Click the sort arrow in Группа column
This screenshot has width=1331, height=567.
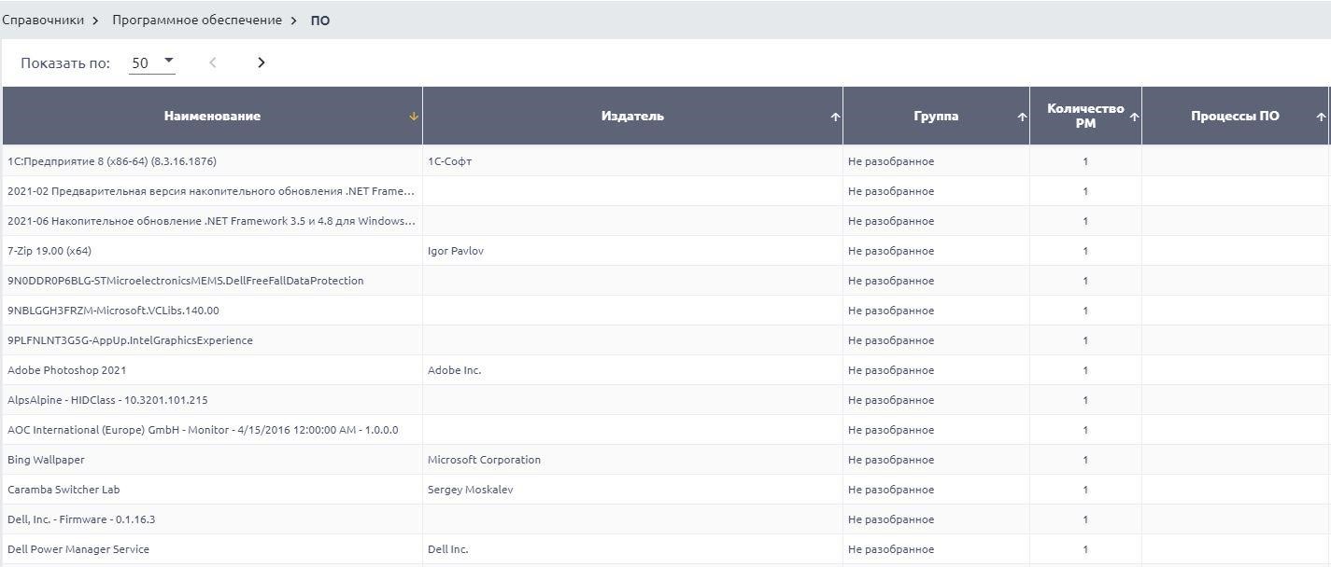tap(1022, 117)
